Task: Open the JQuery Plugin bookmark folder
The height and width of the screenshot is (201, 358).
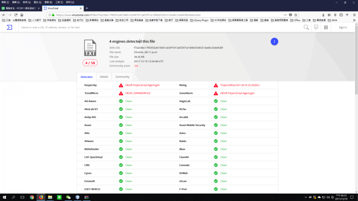Action: click(199, 20)
